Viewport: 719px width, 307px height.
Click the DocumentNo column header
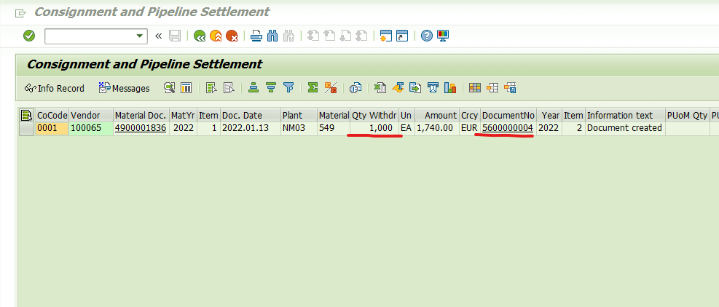pyautogui.click(x=508, y=116)
